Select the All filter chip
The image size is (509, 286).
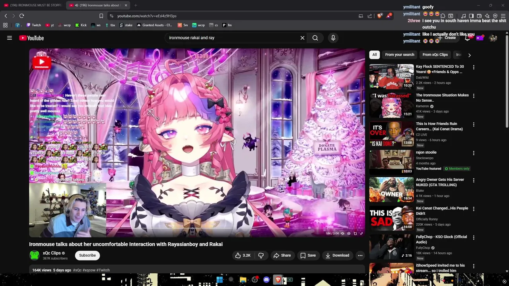[374, 55]
